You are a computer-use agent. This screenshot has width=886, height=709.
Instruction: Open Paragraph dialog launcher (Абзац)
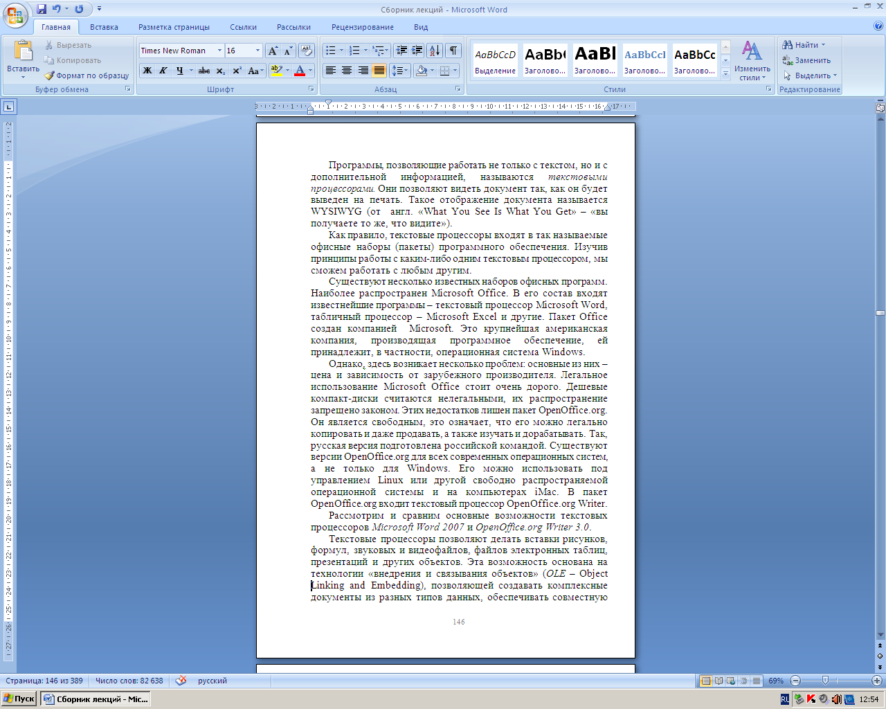point(458,89)
